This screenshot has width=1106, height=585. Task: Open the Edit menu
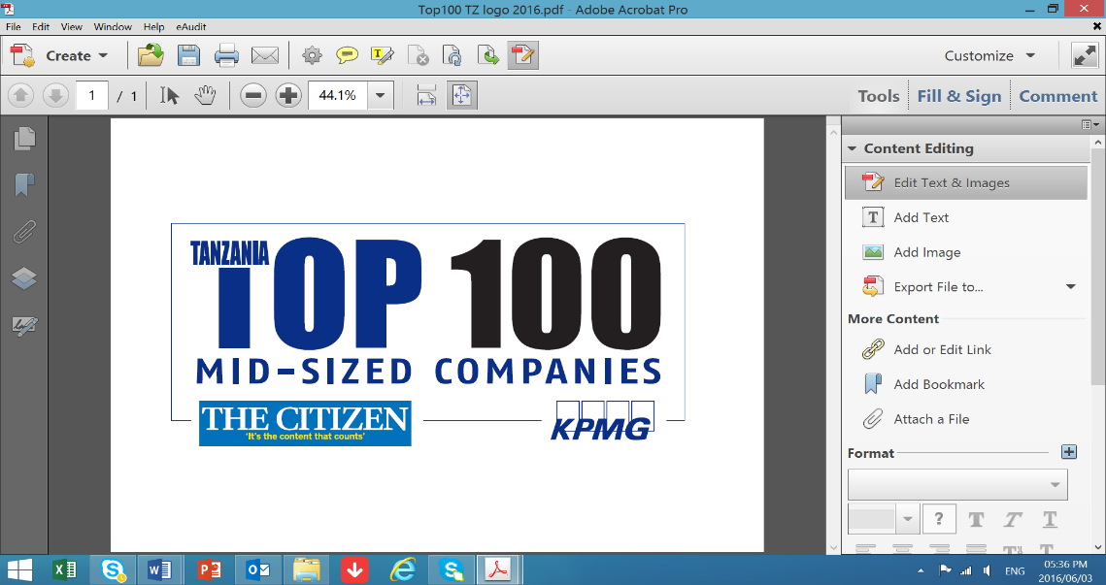(41, 27)
